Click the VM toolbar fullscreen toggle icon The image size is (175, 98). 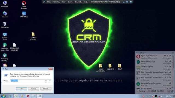coord(127,2)
